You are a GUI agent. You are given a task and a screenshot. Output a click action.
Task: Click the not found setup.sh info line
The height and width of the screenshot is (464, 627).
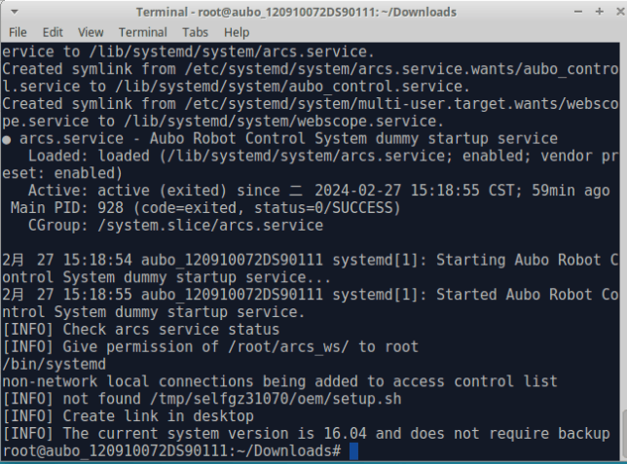202,399
